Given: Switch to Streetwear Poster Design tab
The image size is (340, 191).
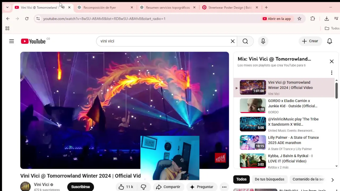Looking at the screenshot, I should tap(230, 7).
